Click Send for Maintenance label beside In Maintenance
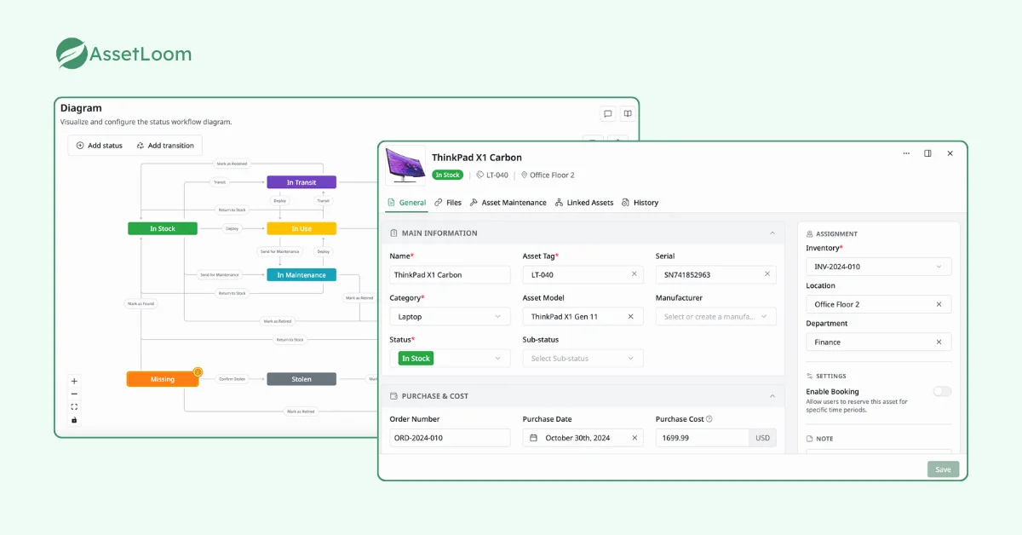This screenshot has width=1022, height=535. 220,274
